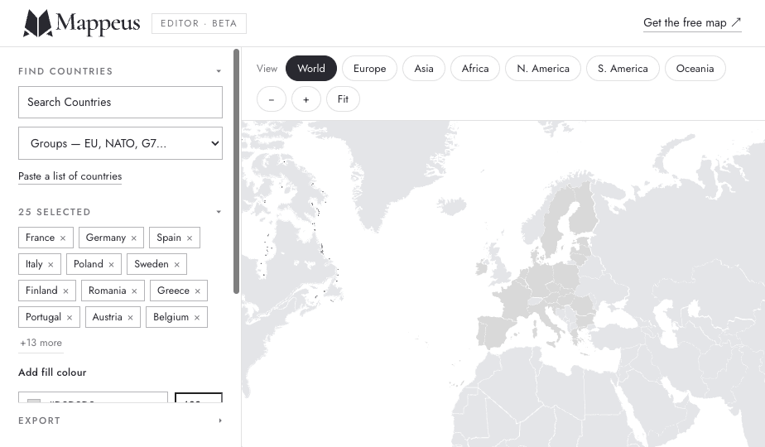Focus the Search Countries field
Viewport: 765px width, 447px height.
coord(121,102)
